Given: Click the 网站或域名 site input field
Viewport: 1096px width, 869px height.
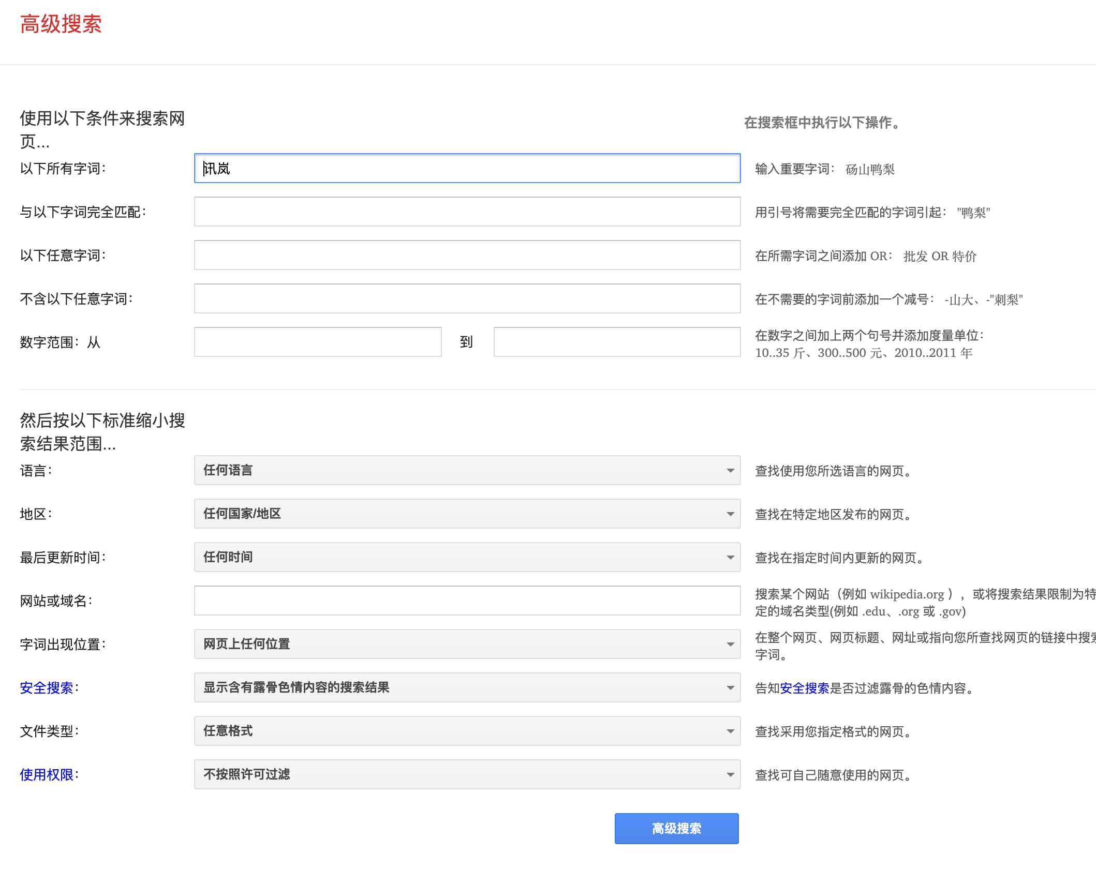Looking at the screenshot, I should (467, 601).
